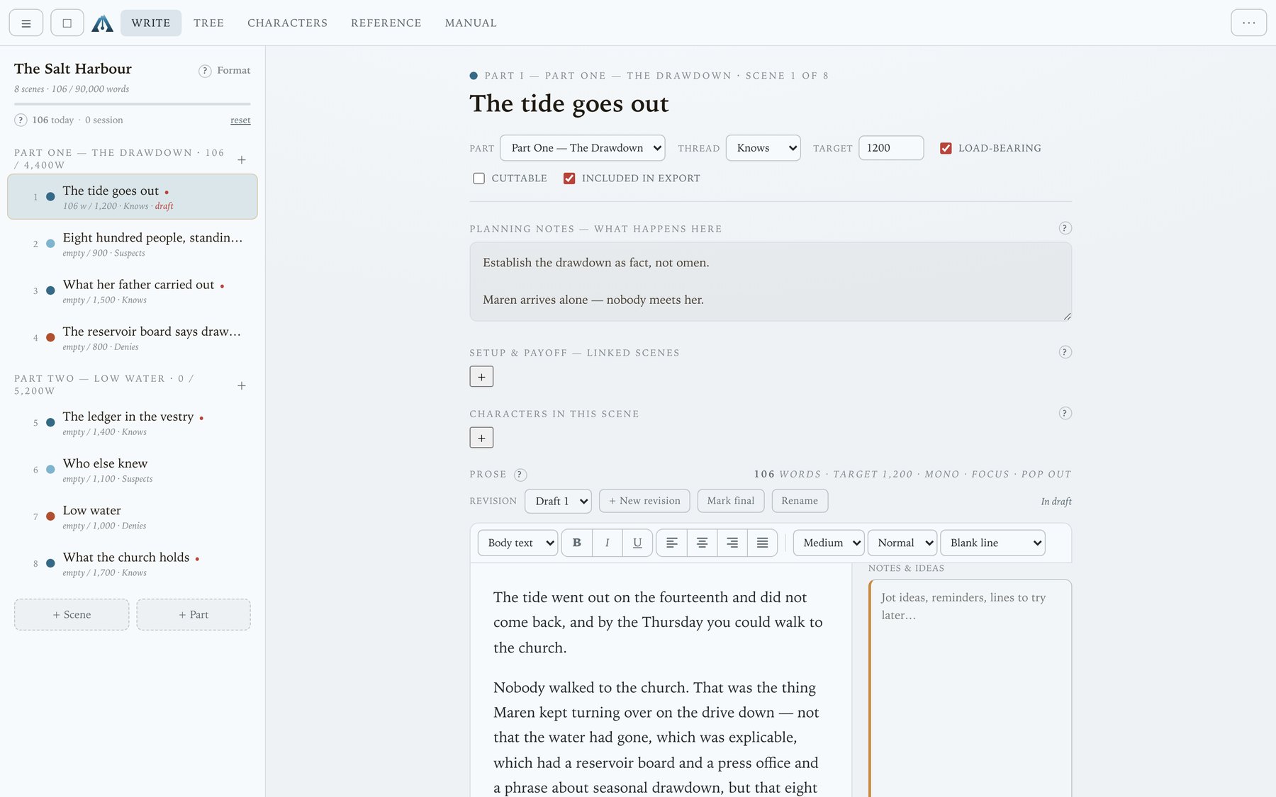Toggle bold formatting
The width and height of the screenshot is (1276, 797).
[576, 543]
